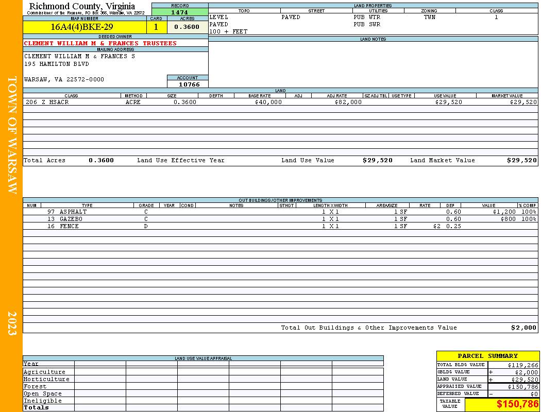This screenshot has height=412, width=541.
Task: Click the Total Out Buildings value $2,000
Action: pos(523,328)
